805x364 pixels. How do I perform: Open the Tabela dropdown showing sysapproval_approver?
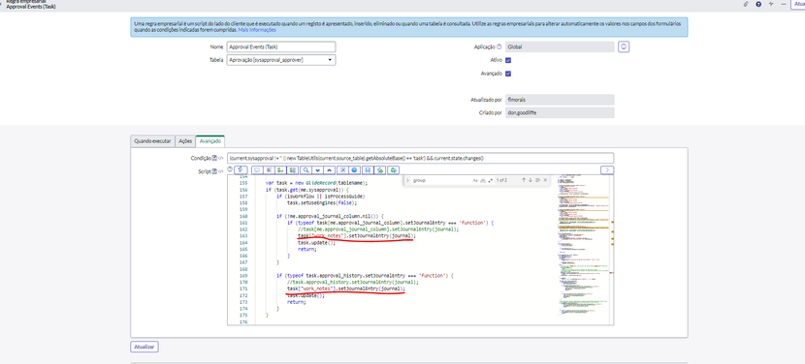tap(281, 60)
